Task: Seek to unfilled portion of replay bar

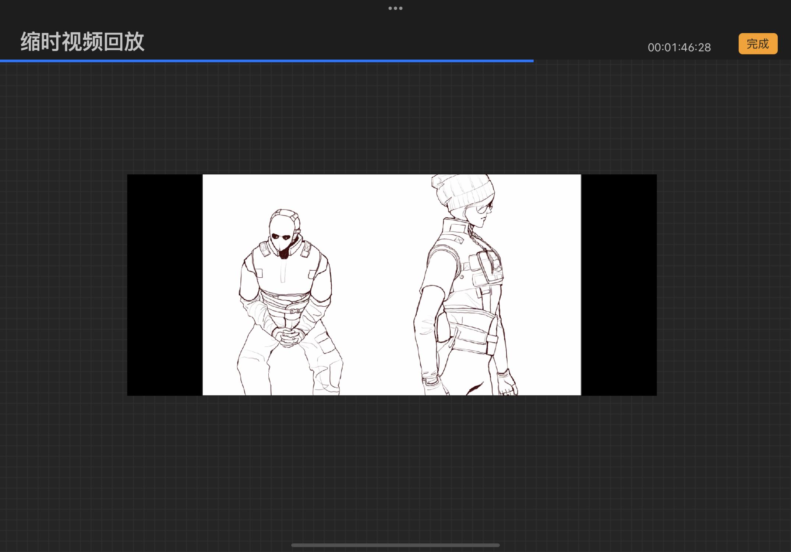Action: pos(663,61)
